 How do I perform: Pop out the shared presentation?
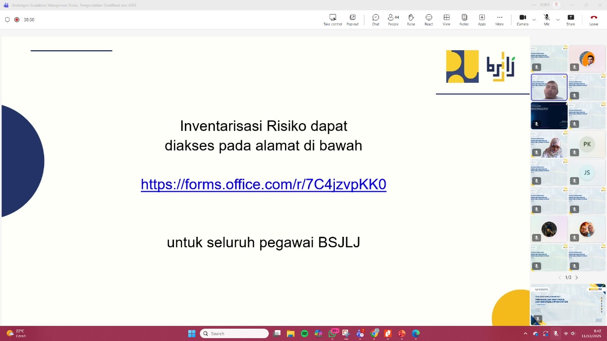coord(352,19)
